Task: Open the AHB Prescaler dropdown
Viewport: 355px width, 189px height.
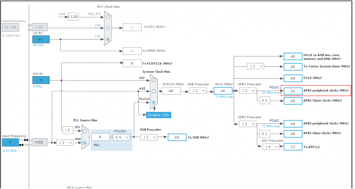Action: pyautogui.click(x=198, y=91)
